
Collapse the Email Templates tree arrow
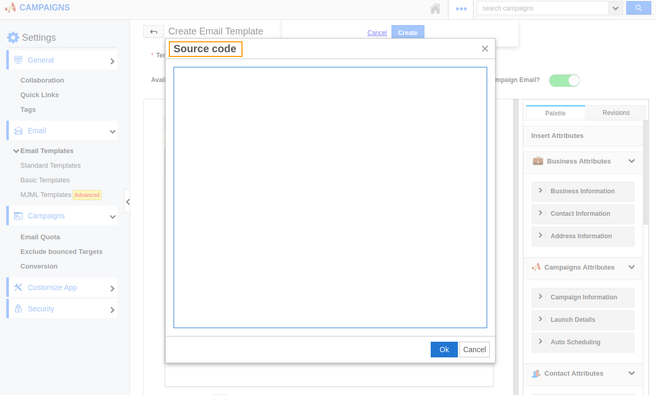point(16,151)
